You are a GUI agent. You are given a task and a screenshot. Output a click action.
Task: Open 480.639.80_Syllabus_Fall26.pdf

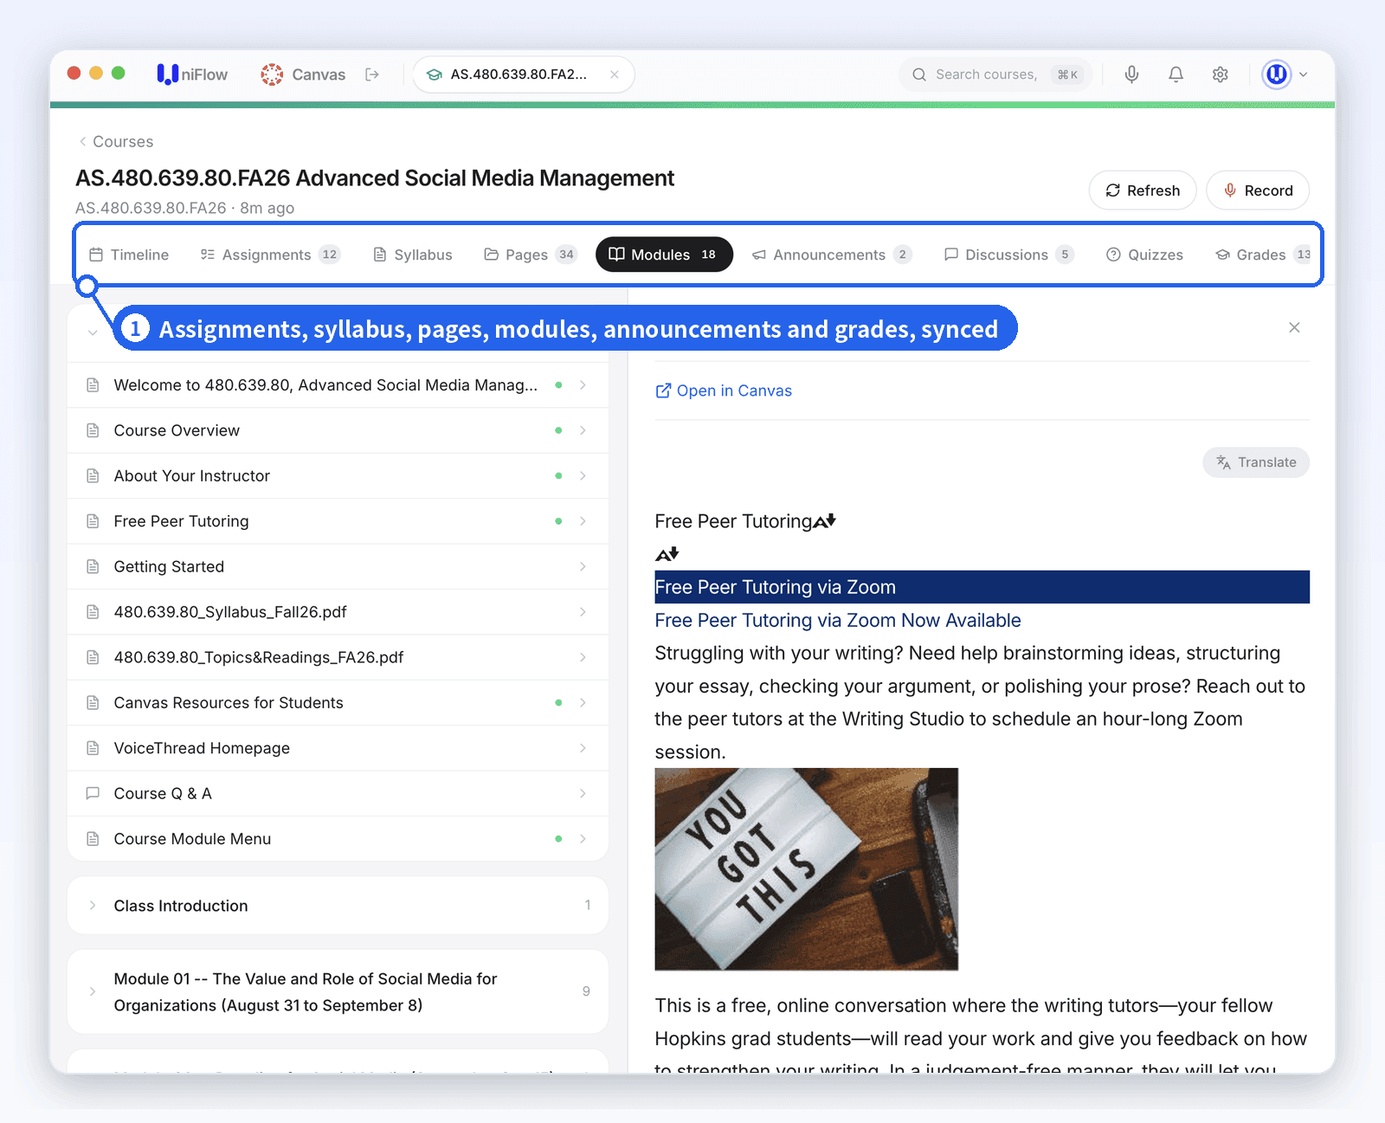(x=338, y=612)
